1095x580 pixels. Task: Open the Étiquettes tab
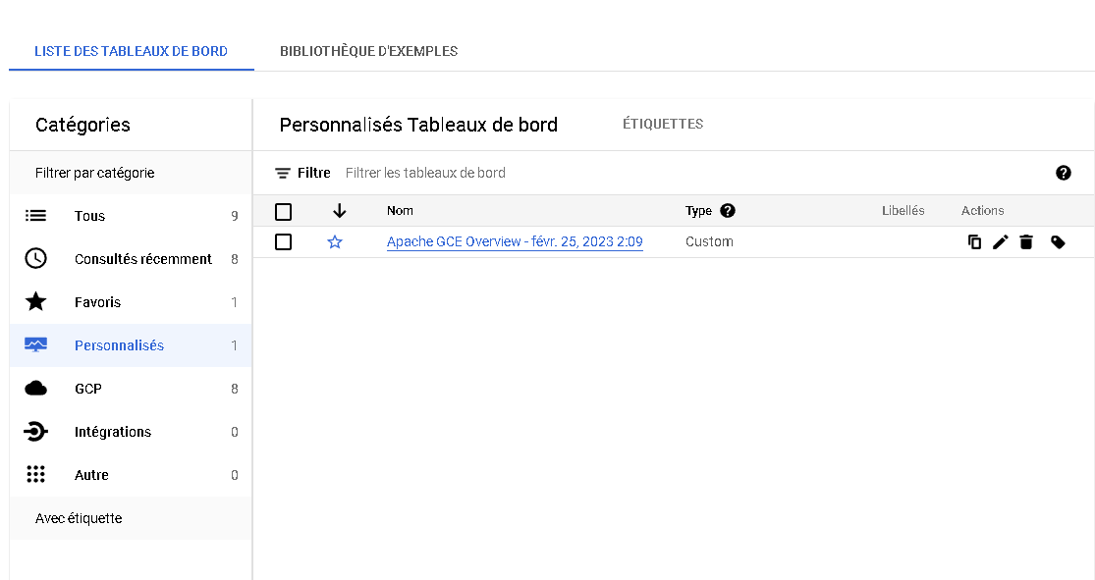[x=663, y=124]
